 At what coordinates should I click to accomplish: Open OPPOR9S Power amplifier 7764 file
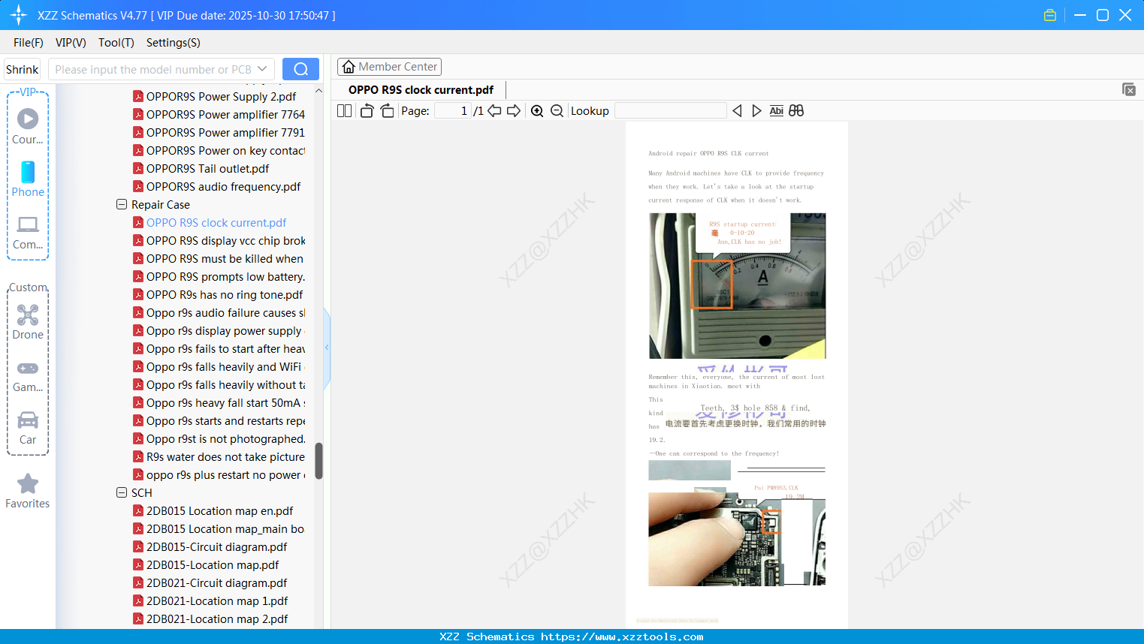point(225,115)
